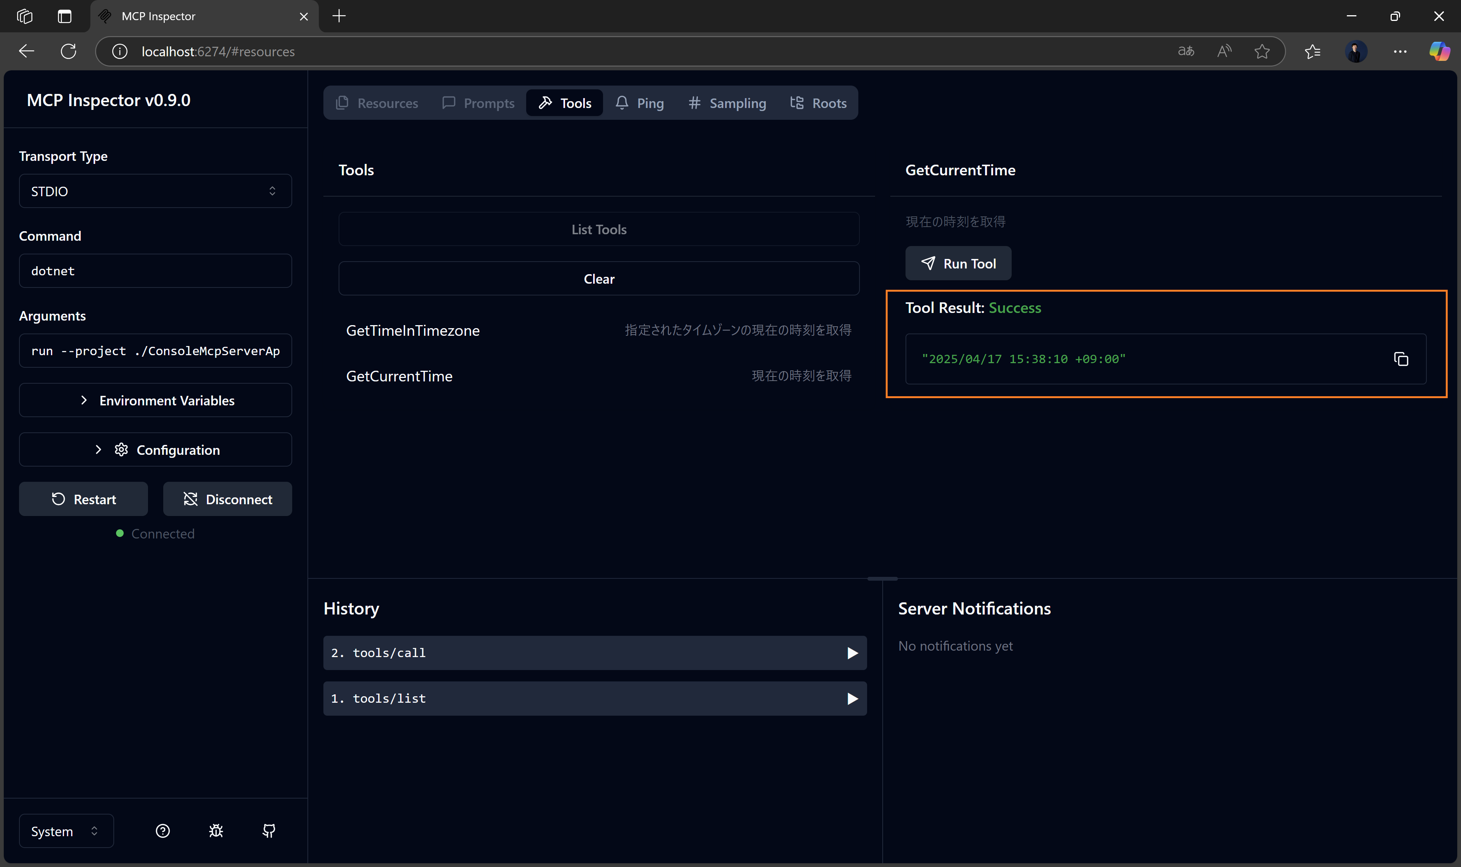Click the "MCP Inspector v0.9.0" title
This screenshot has height=867, width=1461.
coord(109,100)
